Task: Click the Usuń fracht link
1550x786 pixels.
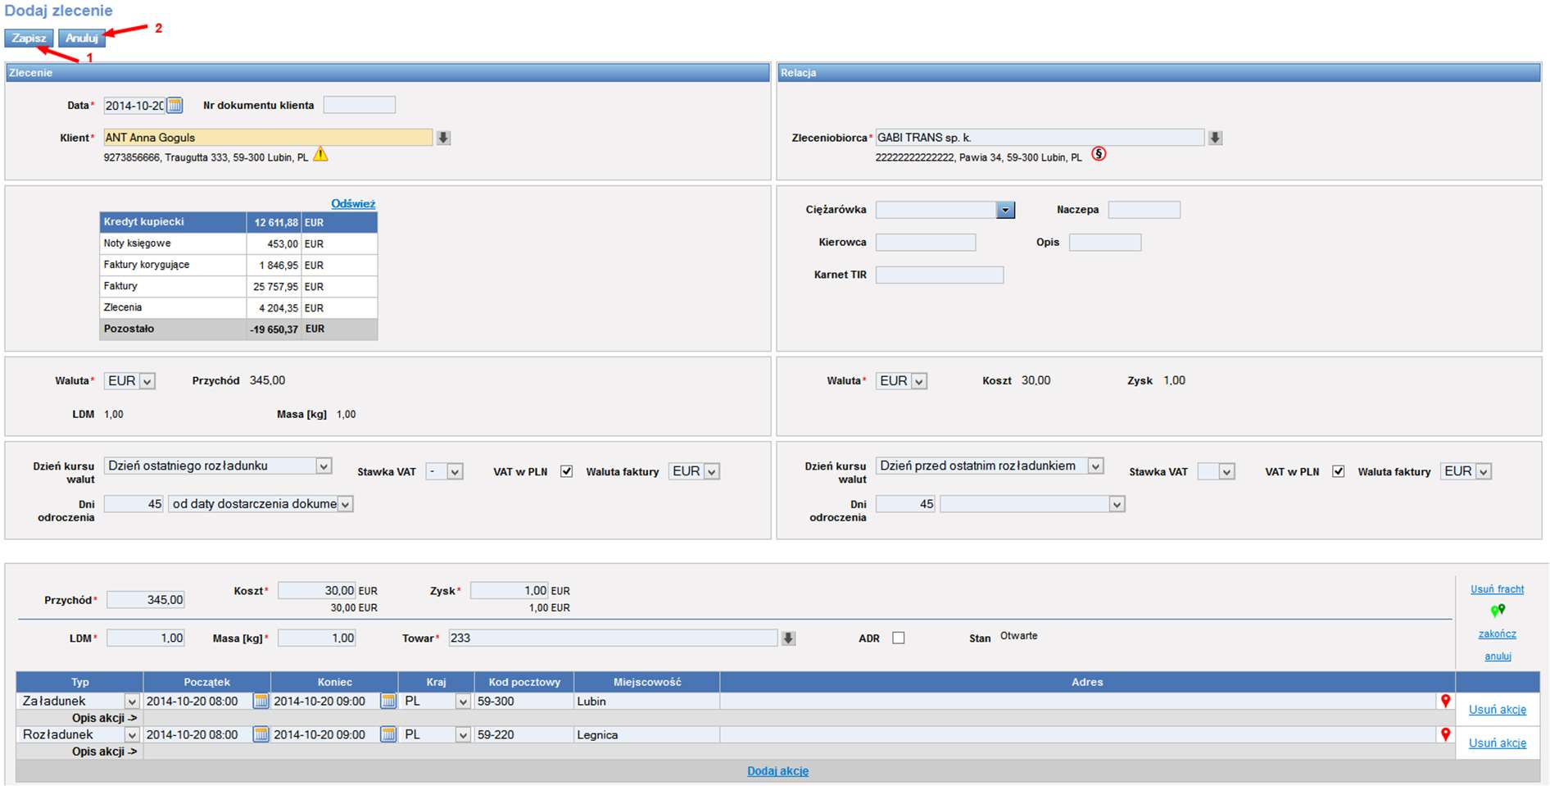Action: coord(1497,589)
